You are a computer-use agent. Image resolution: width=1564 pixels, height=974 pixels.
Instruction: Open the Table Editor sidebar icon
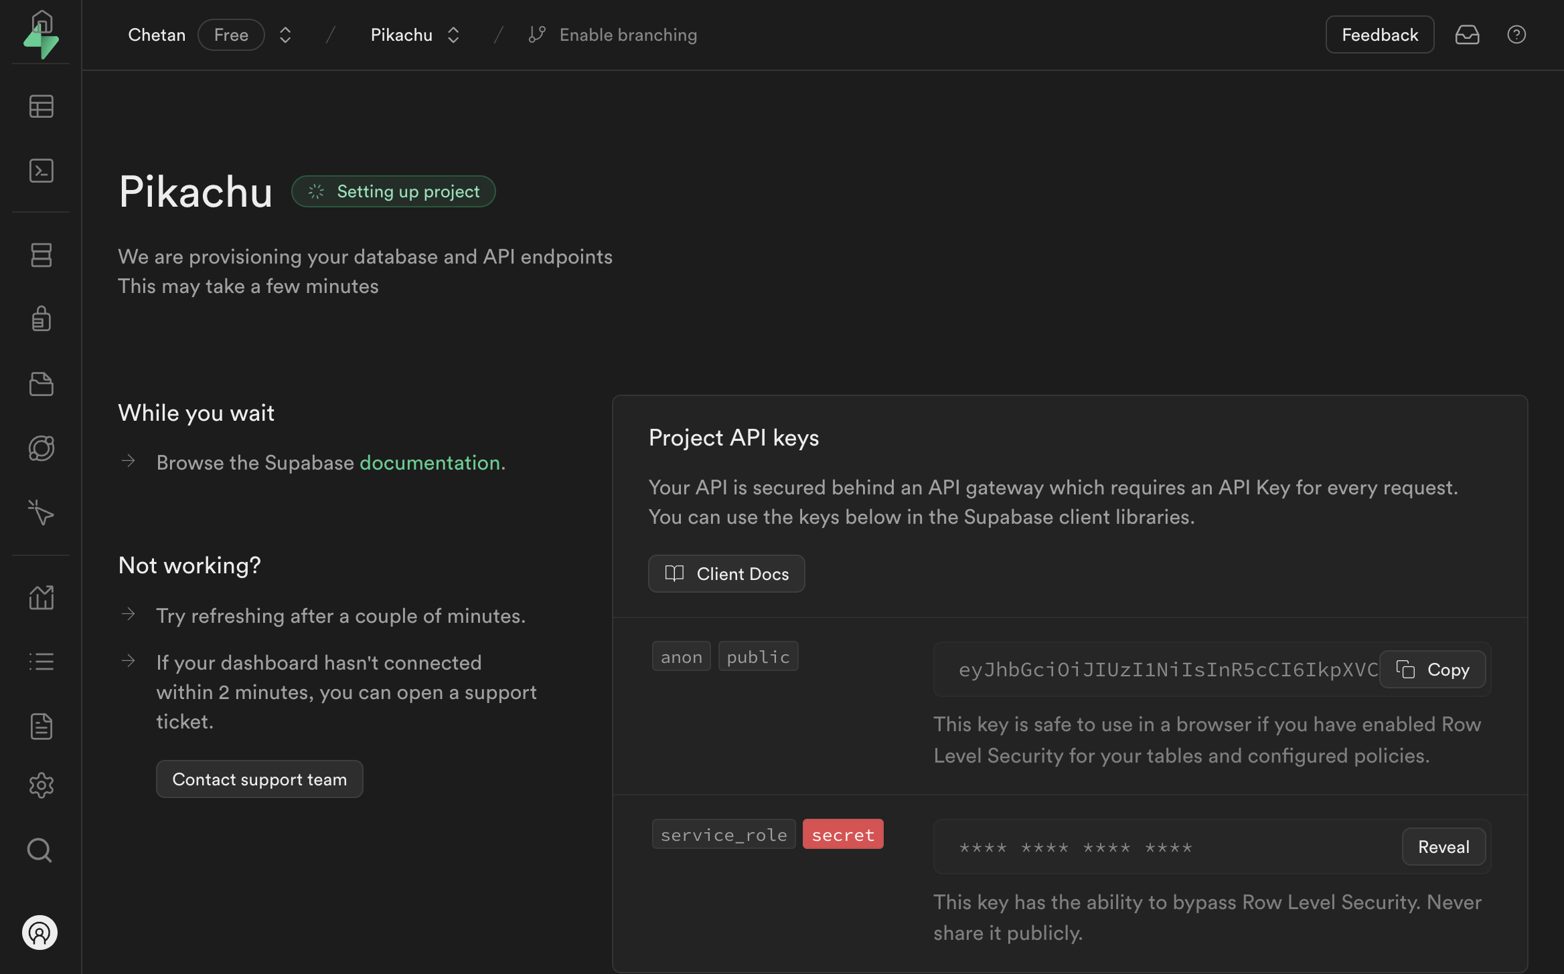41,106
